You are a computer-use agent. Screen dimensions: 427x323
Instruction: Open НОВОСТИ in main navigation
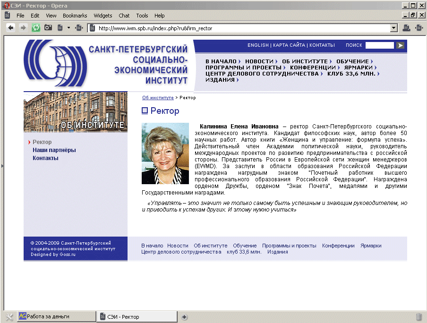tap(259, 61)
